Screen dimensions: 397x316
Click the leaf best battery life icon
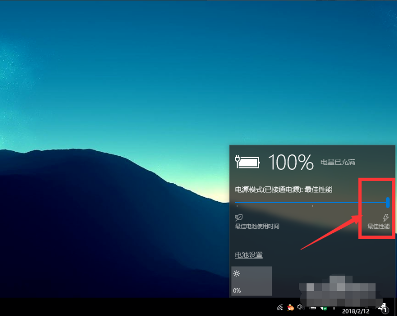239,217
